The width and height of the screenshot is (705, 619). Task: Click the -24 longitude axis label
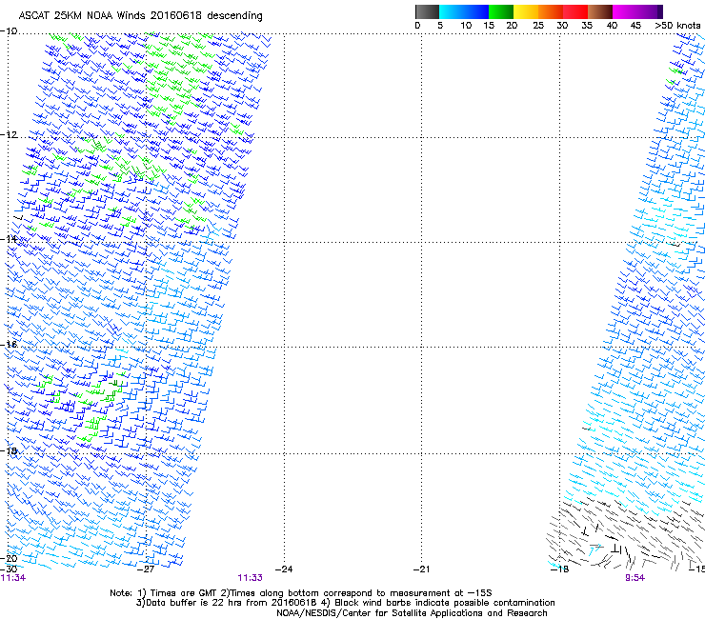[x=284, y=569]
